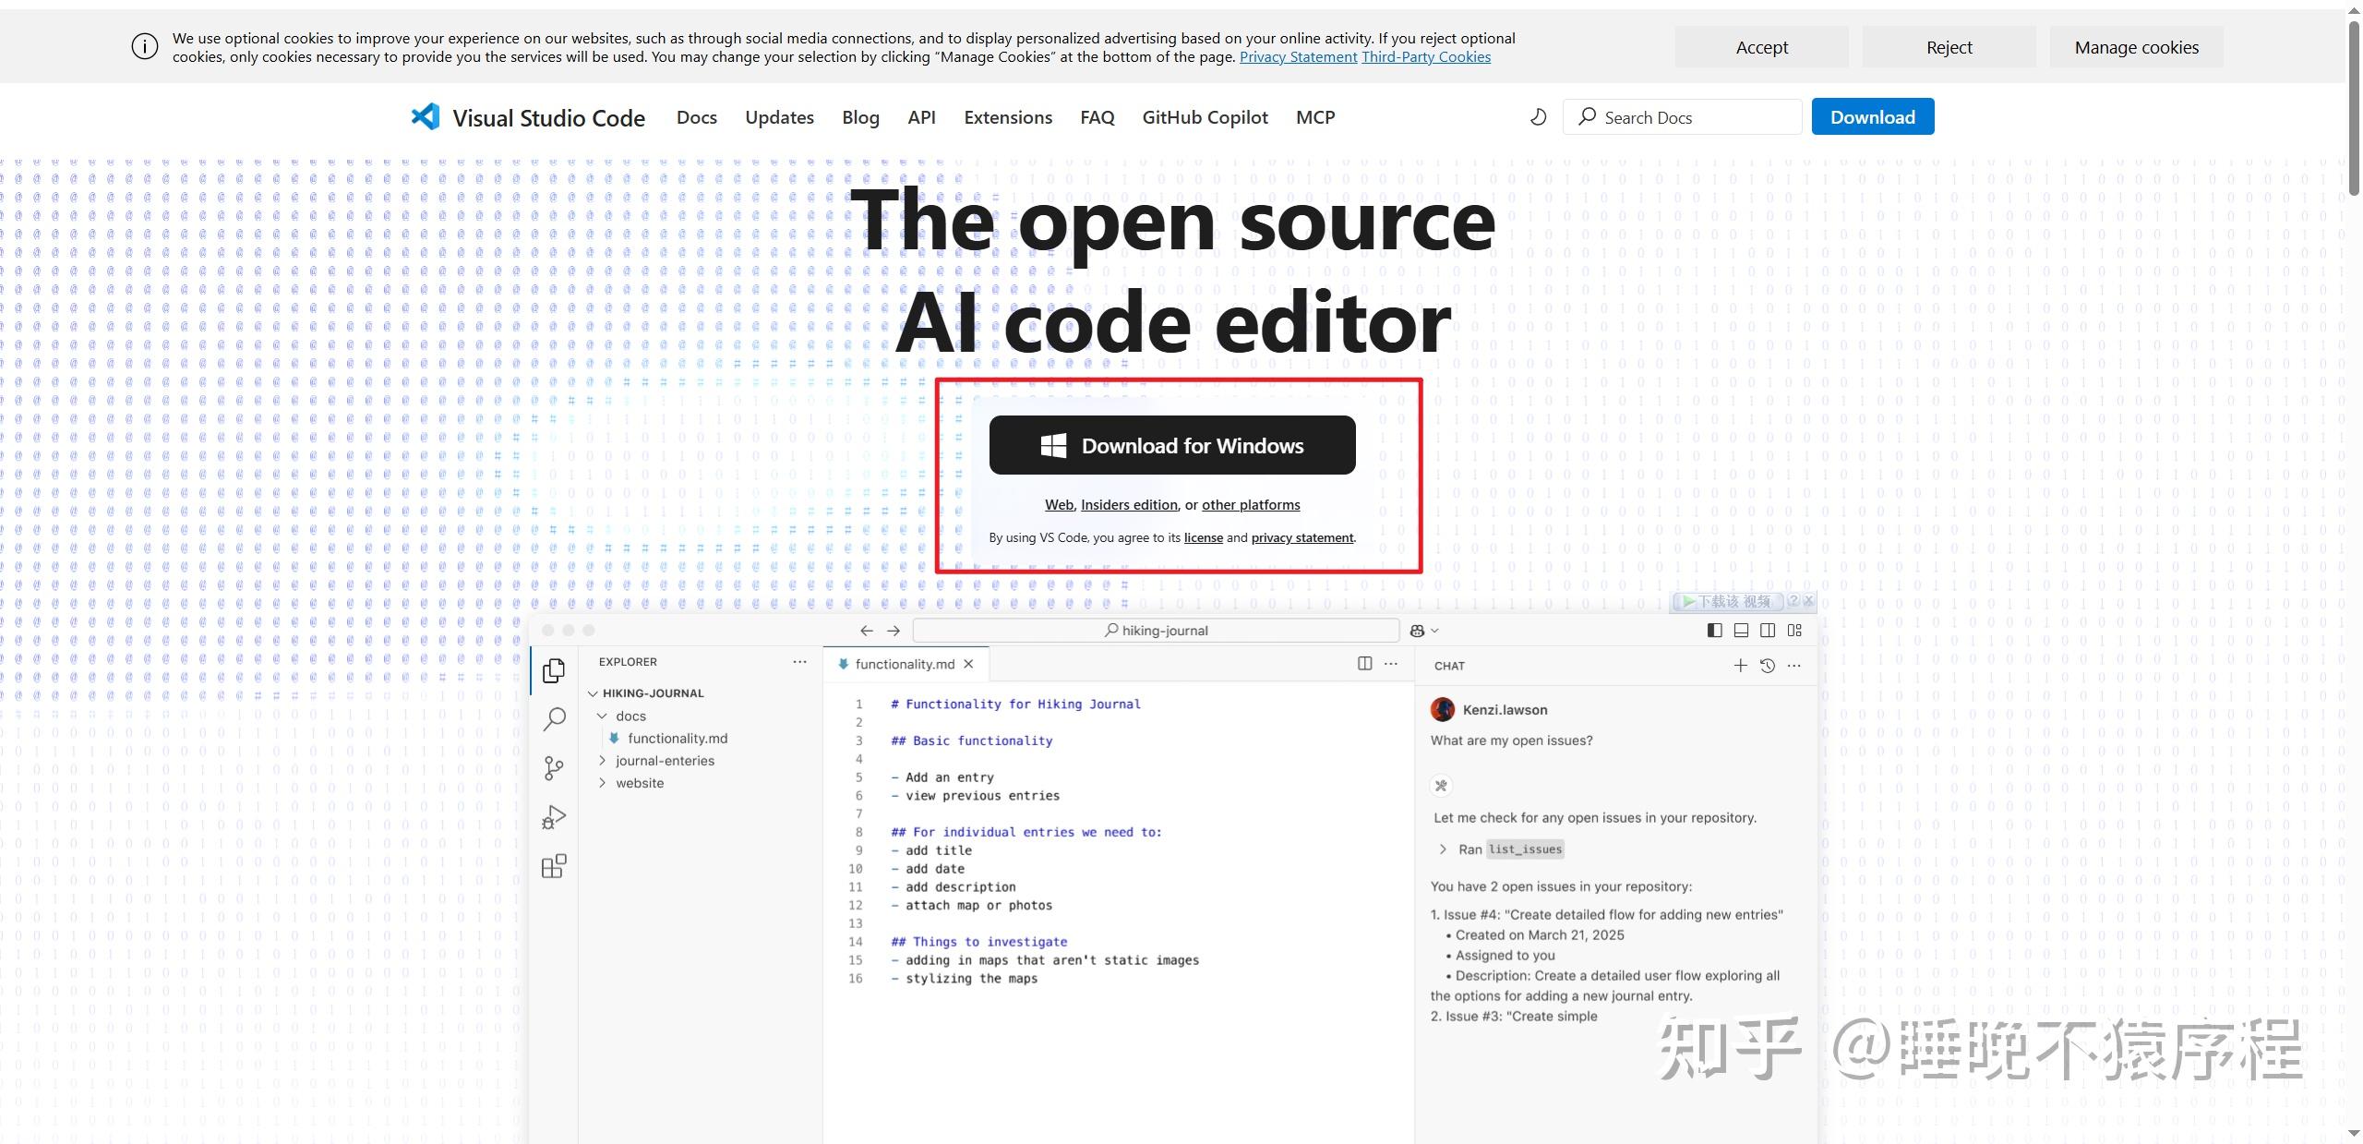Screen dimensions: 2363x1144
Task: Toggle the bottom panel layout icon
Action: tap(1741, 631)
